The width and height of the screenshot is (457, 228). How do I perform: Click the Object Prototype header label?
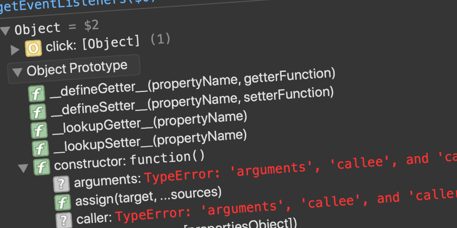(77, 68)
